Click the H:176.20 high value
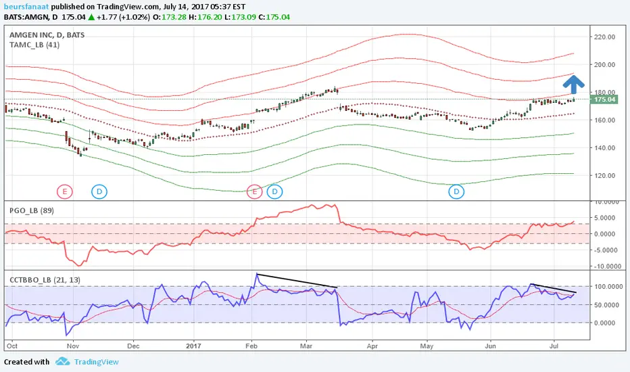This screenshot has width=630, height=372. tap(205, 18)
